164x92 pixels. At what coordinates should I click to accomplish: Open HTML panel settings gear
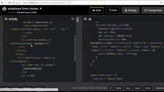[x=6, y=19]
